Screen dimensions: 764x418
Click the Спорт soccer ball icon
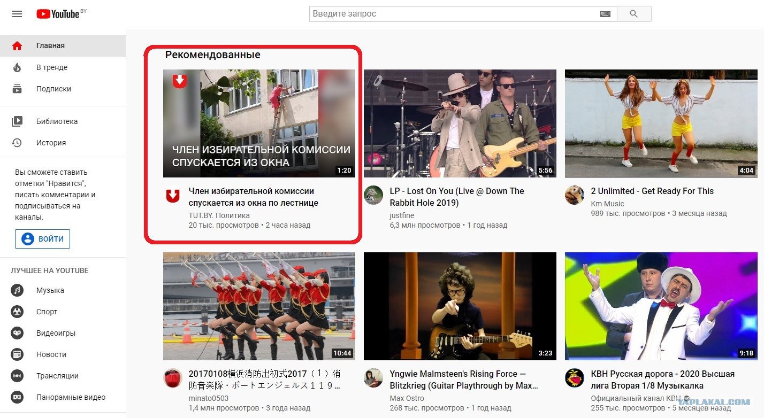17,312
